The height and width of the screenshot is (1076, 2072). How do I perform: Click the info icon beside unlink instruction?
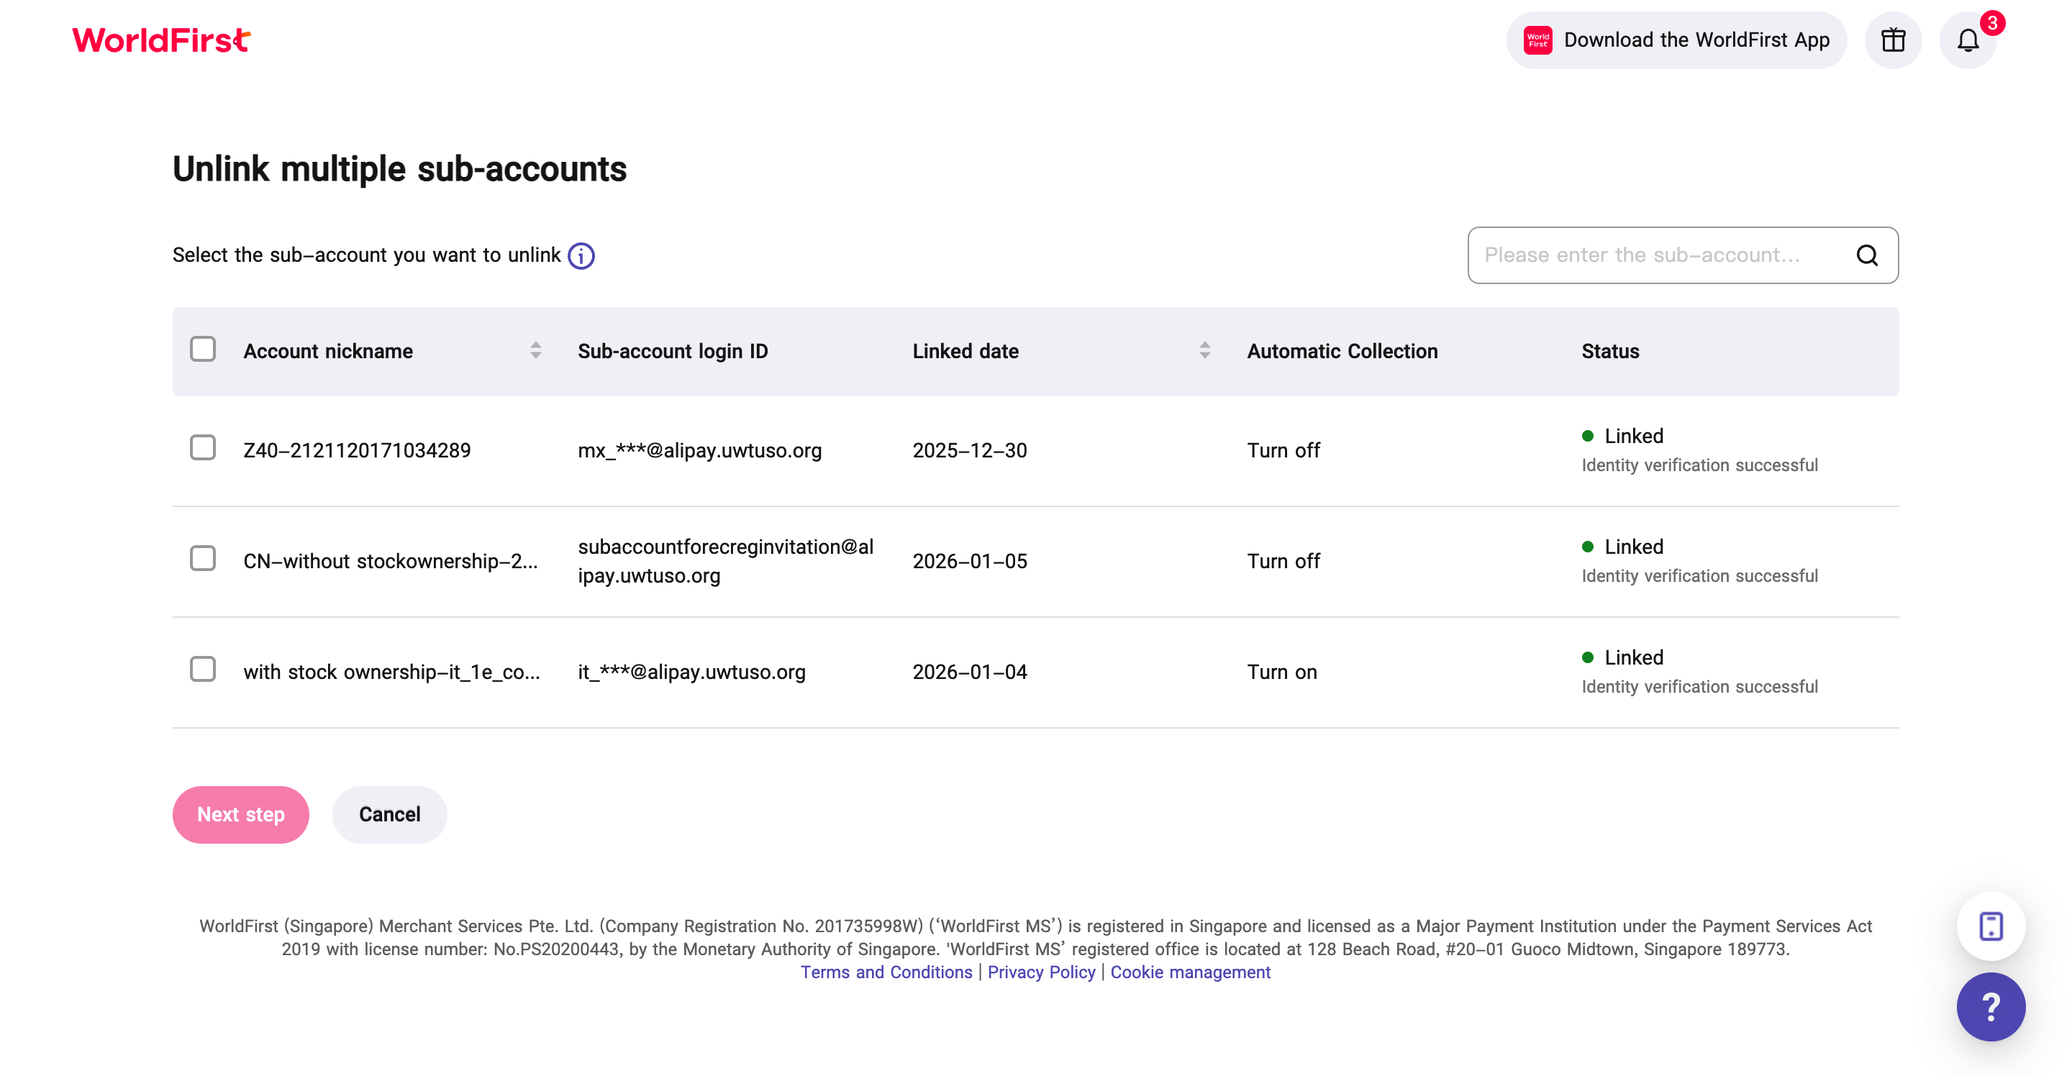point(581,256)
